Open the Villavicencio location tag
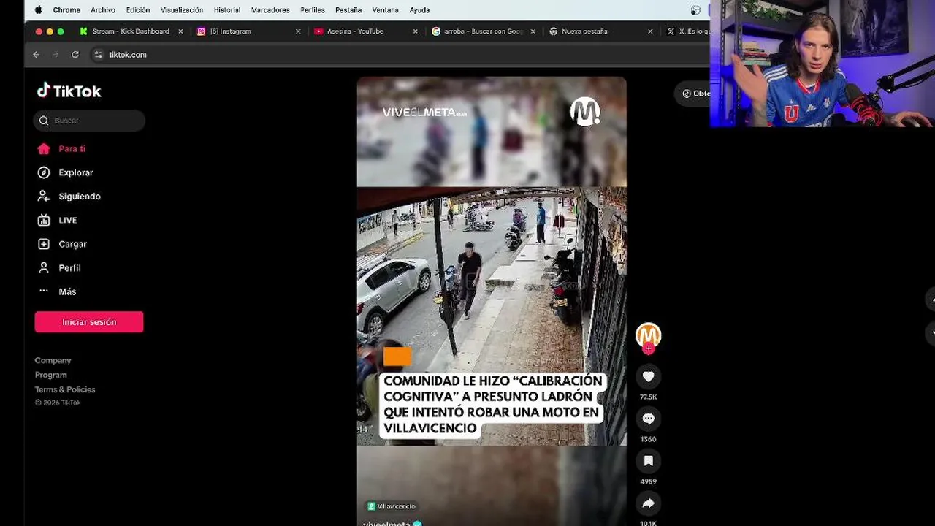 pyautogui.click(x=392, y=506)
